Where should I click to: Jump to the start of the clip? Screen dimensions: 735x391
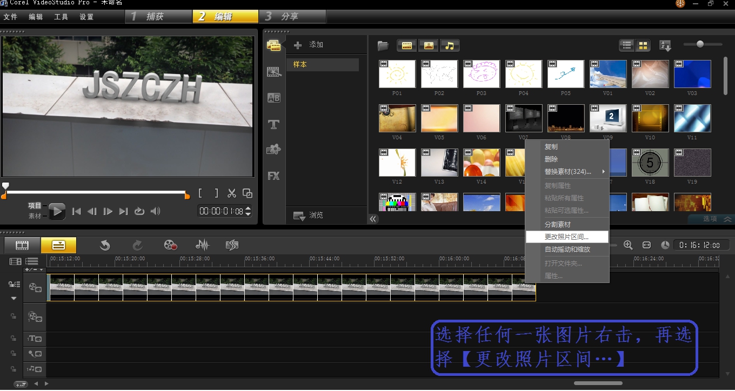[77, 211]
